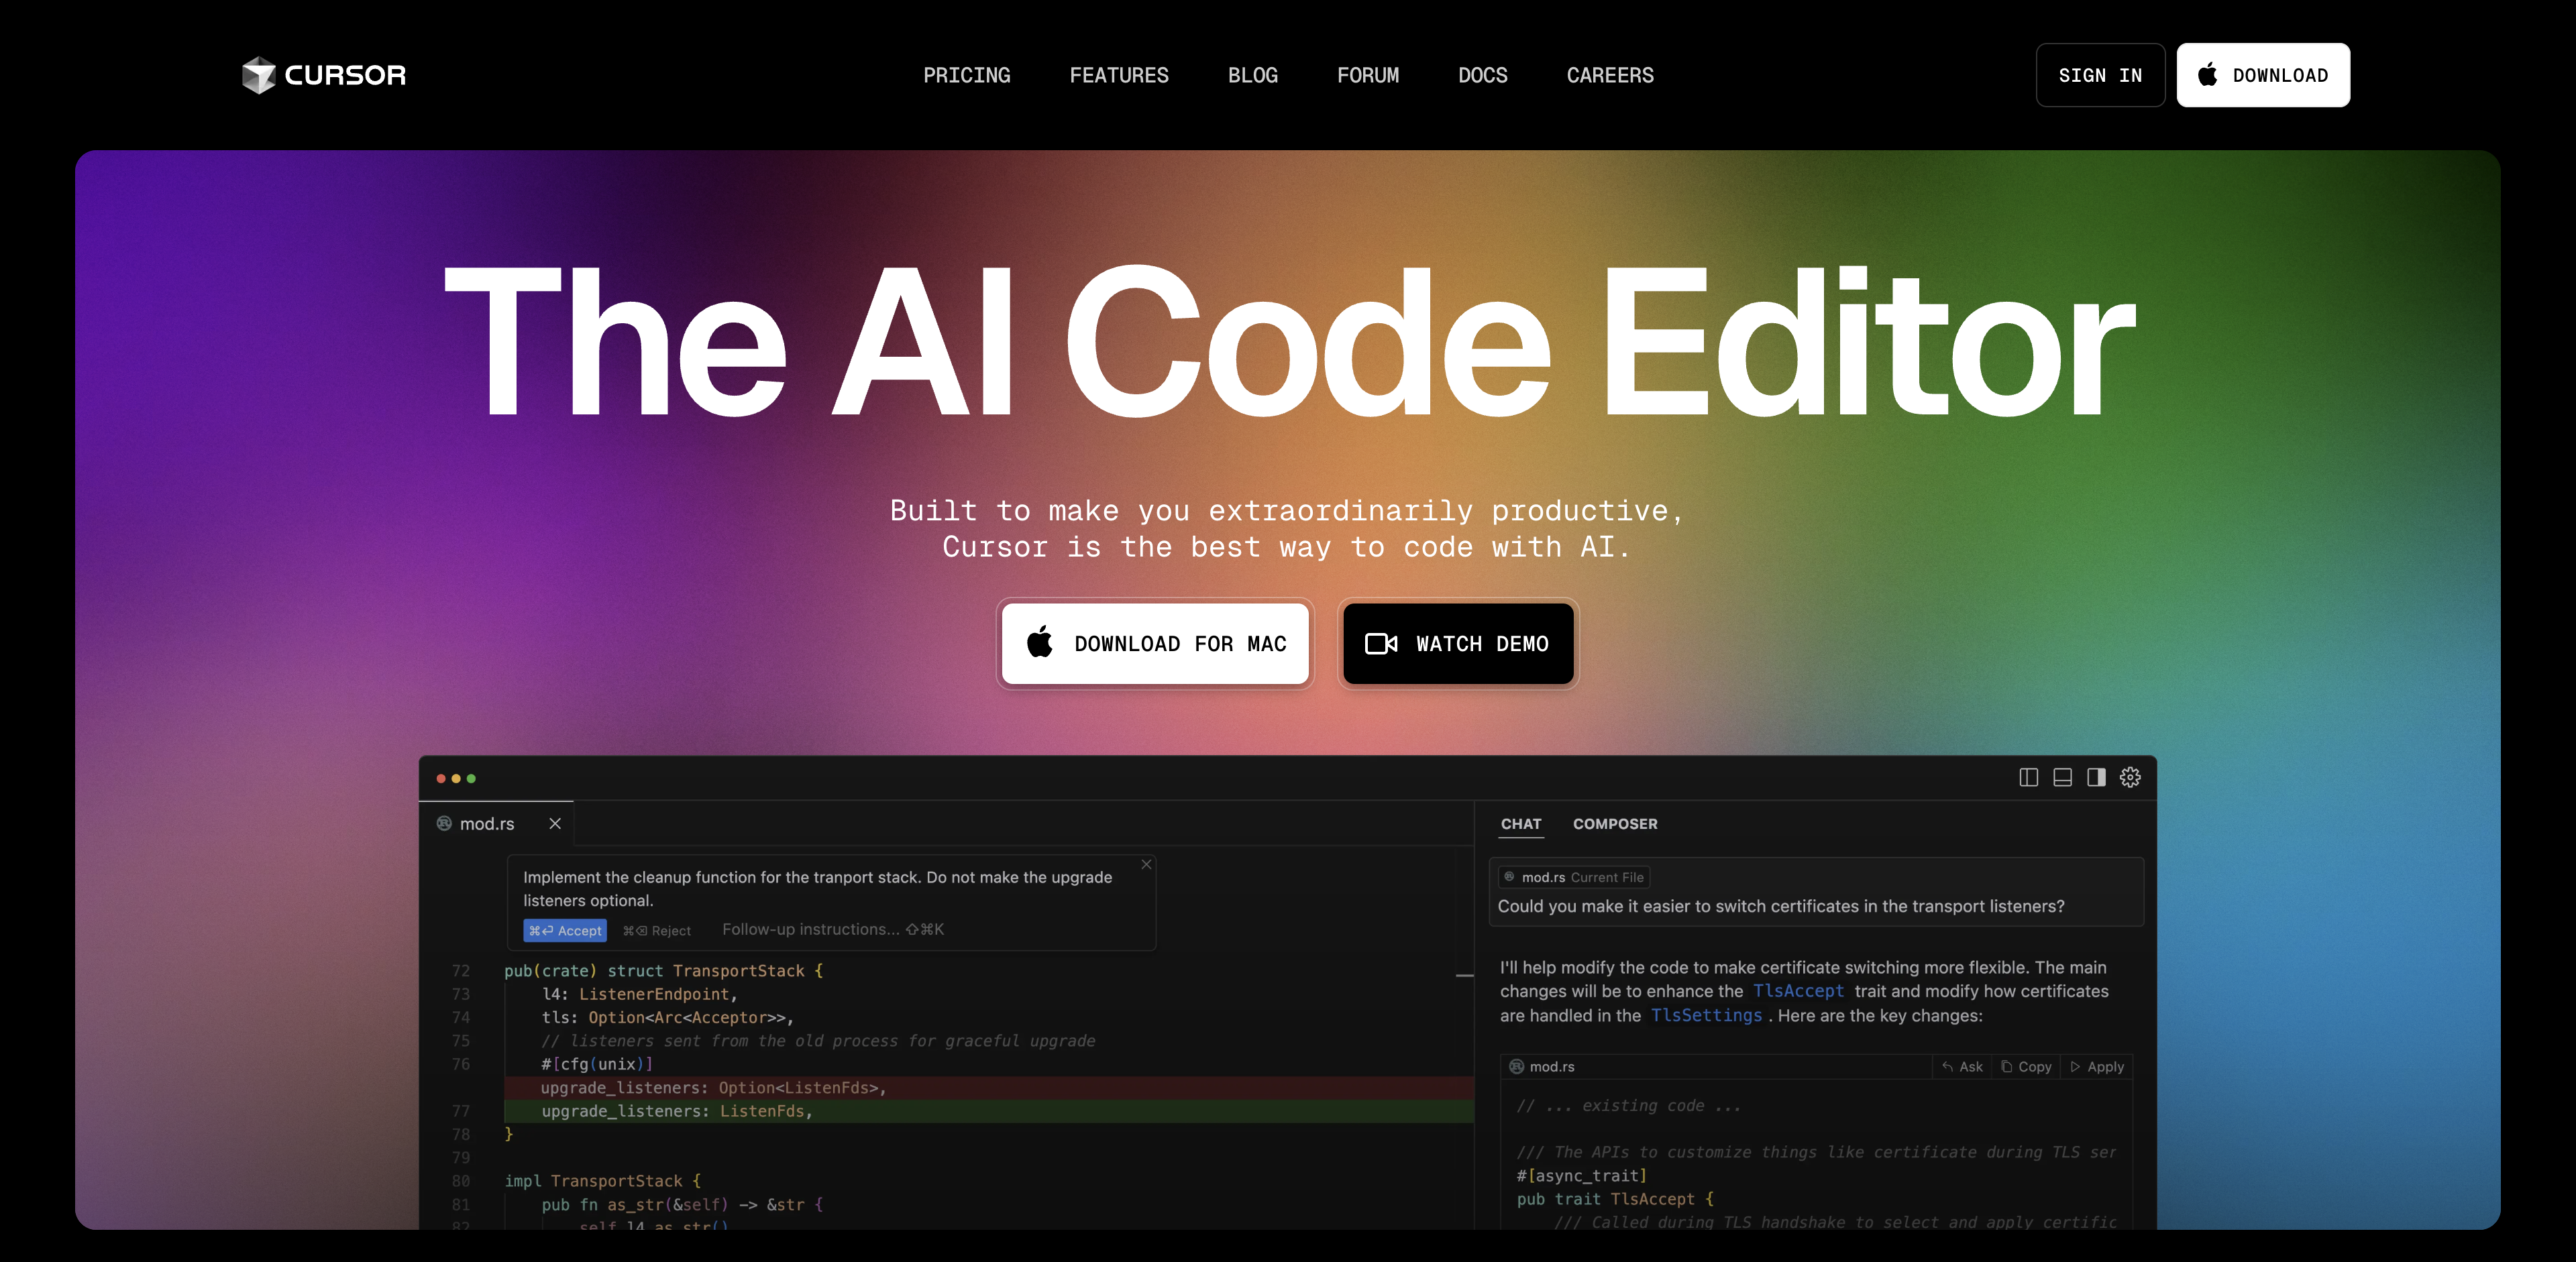Click the mod.rs file label in chat code block
The width and height of the screenshot is (2576, 1262).
tap(1542, 1066)
